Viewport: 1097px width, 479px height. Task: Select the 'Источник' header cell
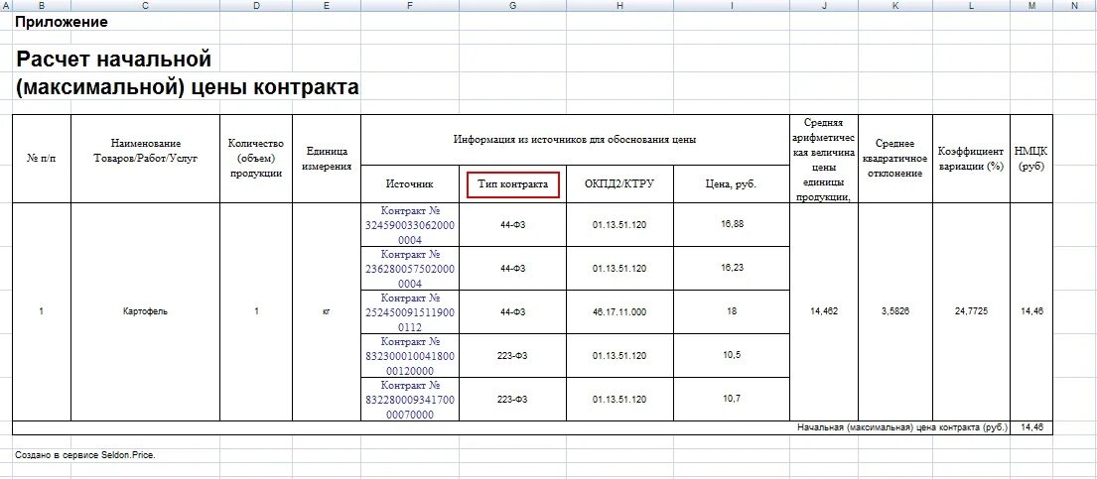[x=410, y=183]
